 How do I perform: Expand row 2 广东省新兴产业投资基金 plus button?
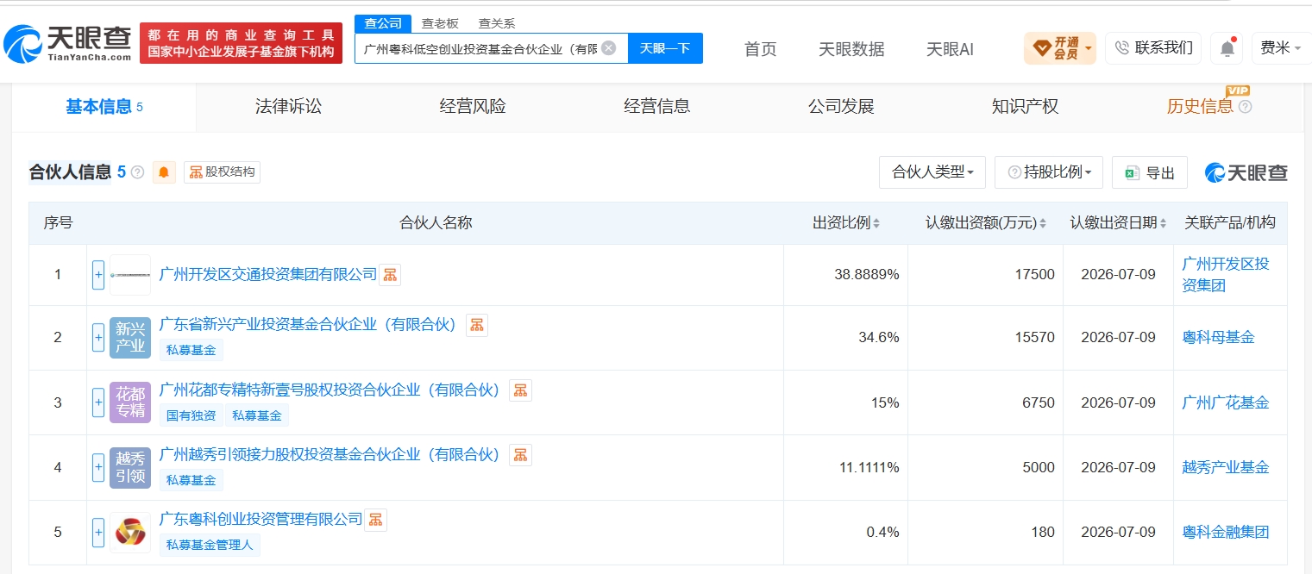[x=98, y=338]
